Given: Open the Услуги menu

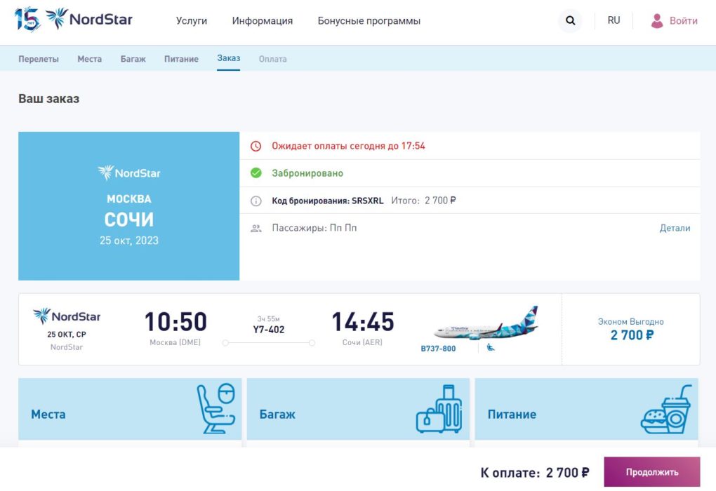Looking at the screenshot, I should [x=192, y=21].
